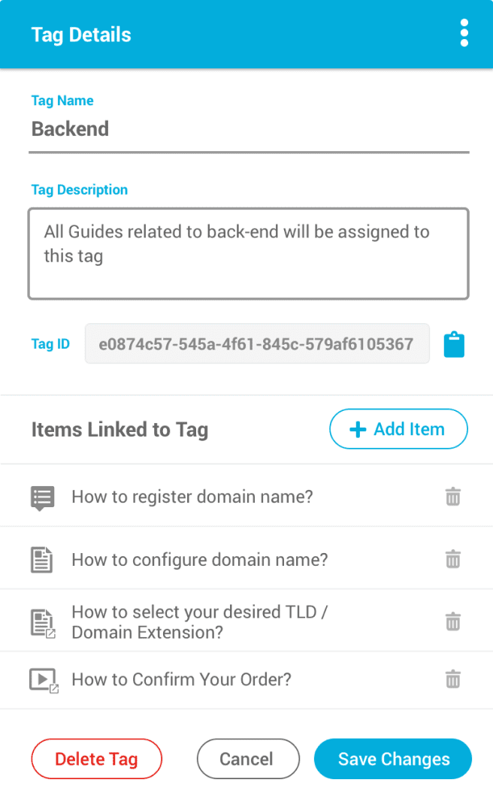
Task: Trash the 'How to select your desired TLD' item
Action: point(452,621)
